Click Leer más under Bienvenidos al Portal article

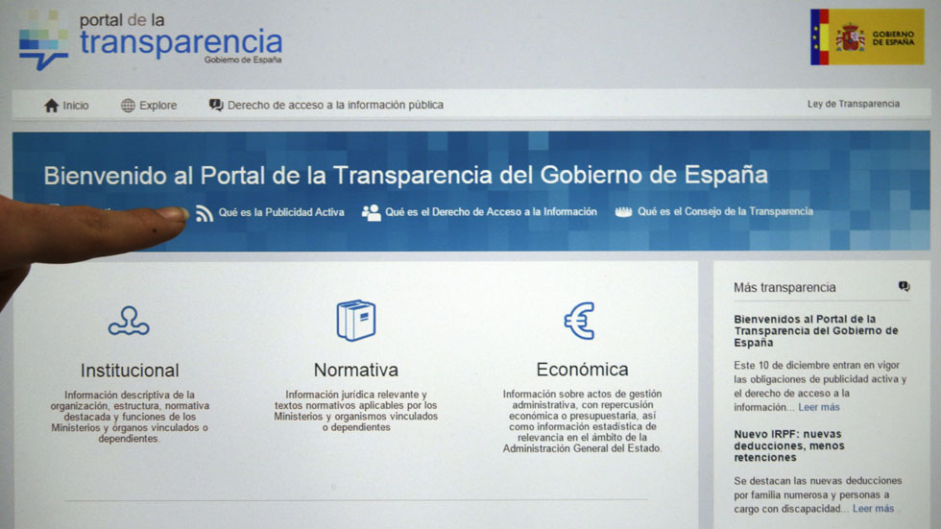[x=819, y=407]
